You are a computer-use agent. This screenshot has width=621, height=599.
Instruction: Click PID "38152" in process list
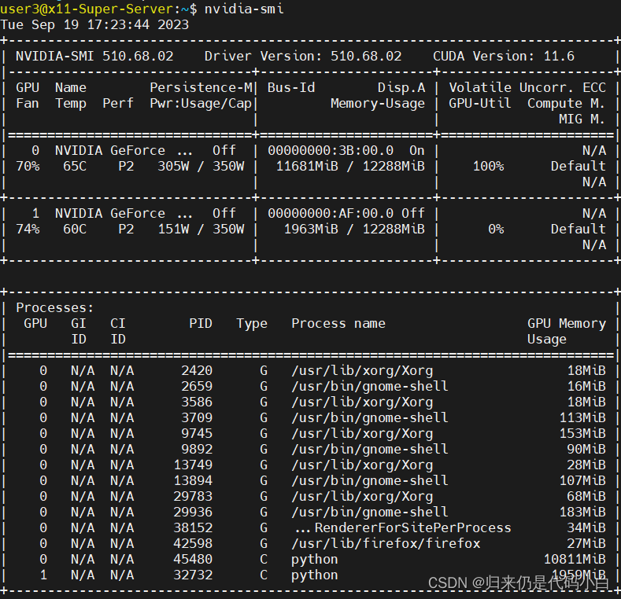point(193,527)
